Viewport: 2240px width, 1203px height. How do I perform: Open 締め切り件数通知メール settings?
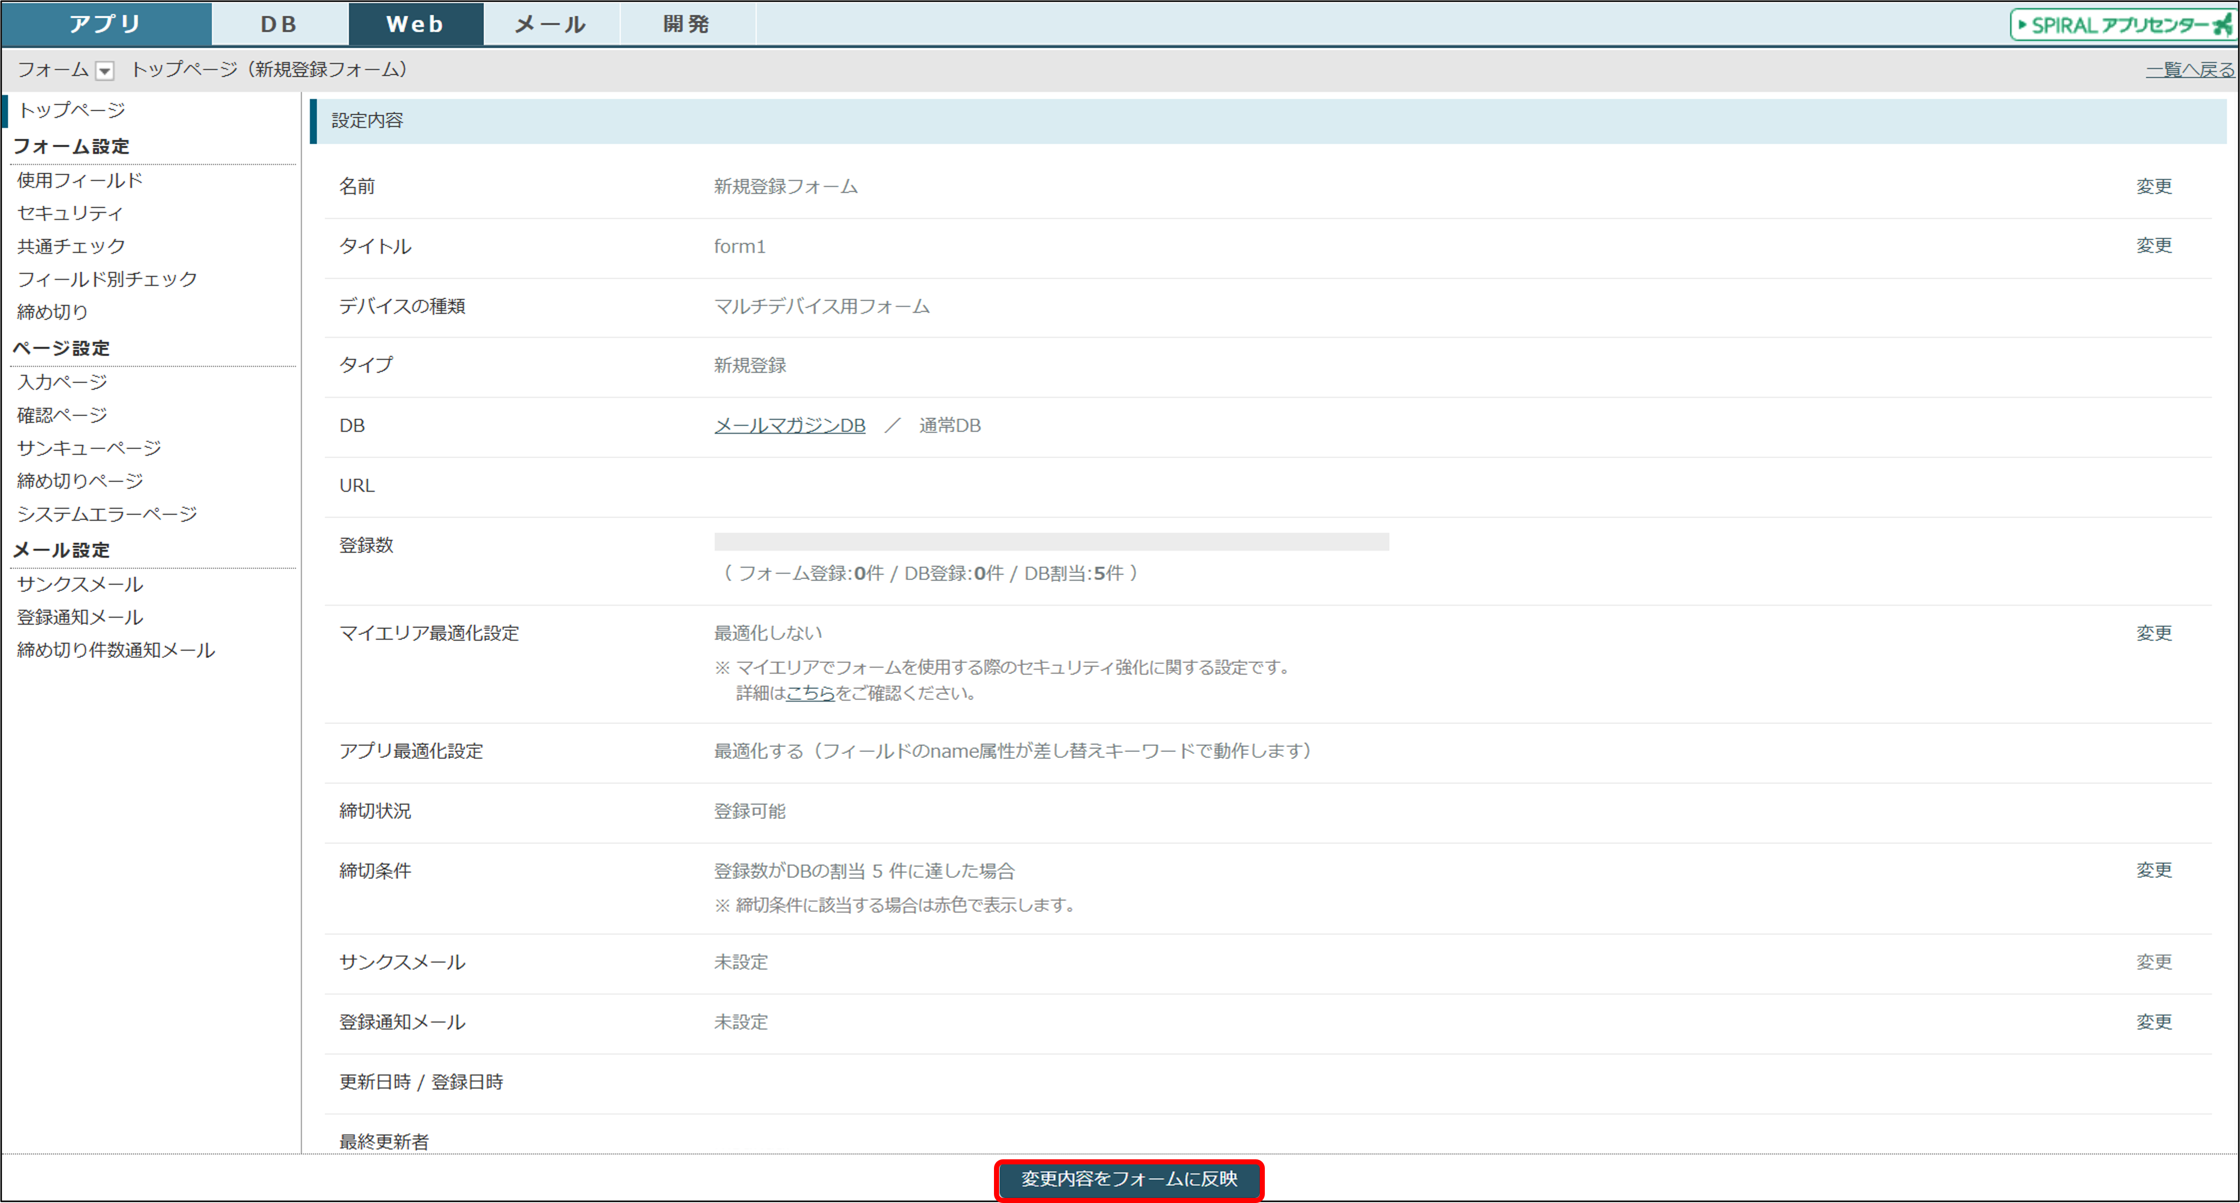pos(116,650)
